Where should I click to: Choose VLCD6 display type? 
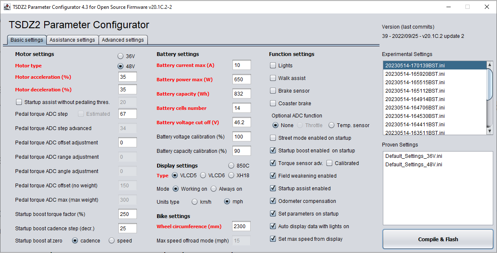pyautogui.click(x=203, y=175)
